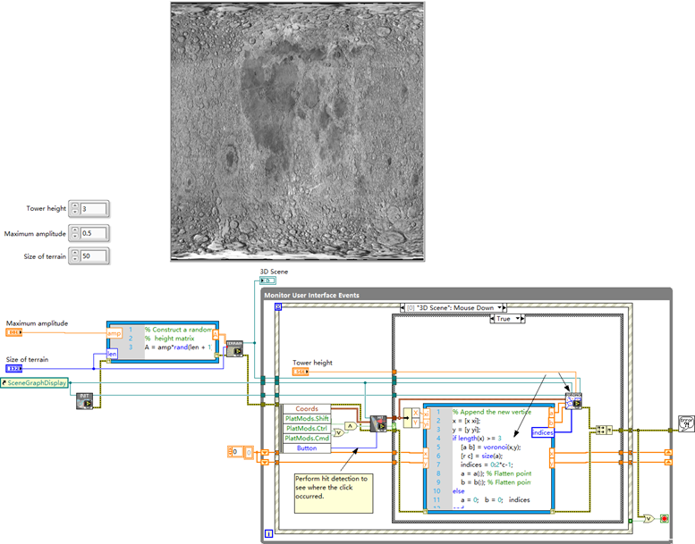Click the 3D Scene control terminal
The image size is (695, 544).
267,280
